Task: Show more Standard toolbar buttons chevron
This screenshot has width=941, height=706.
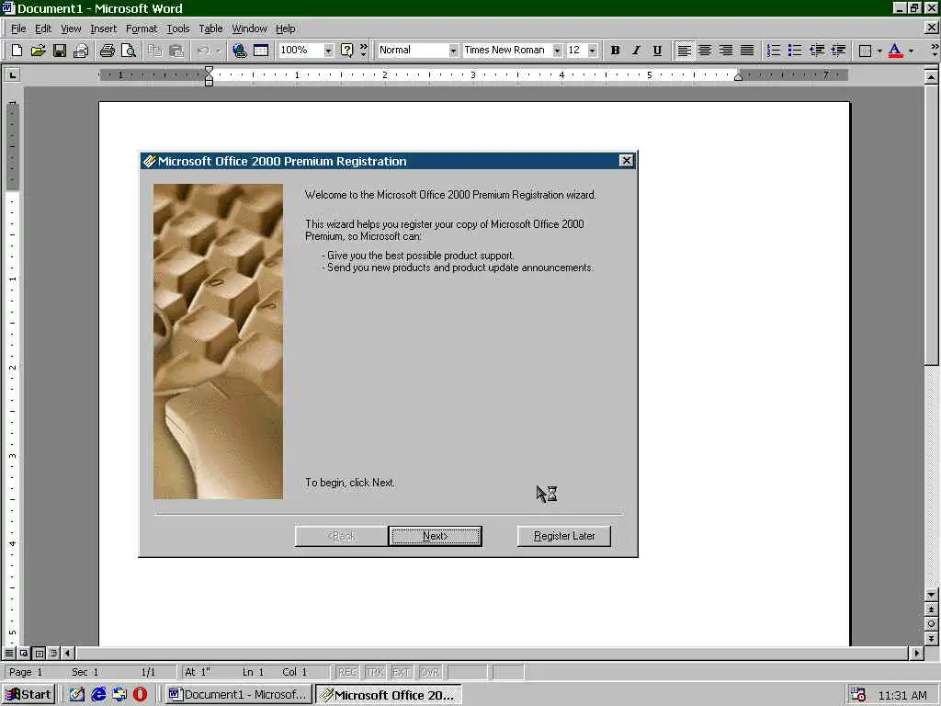Action: 363,51
